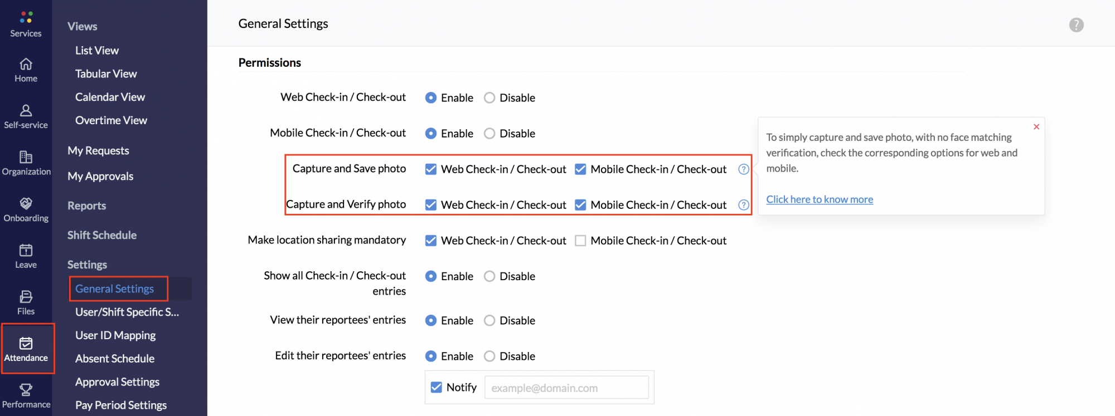The height and width of the screenshot is (416, 1115).
Task: Open the Onboarding icon
Action: click(26, 203)
